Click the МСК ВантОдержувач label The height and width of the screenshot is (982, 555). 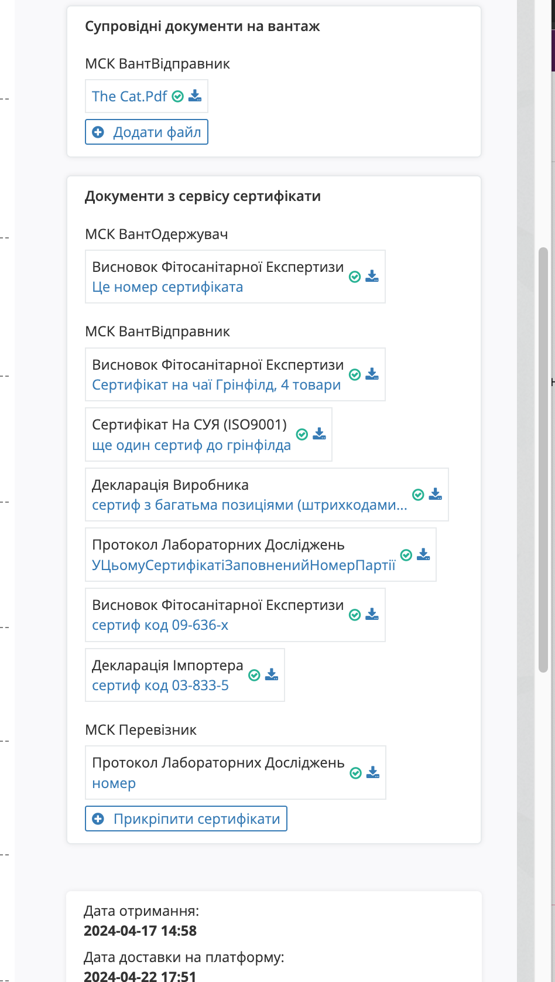156,234
